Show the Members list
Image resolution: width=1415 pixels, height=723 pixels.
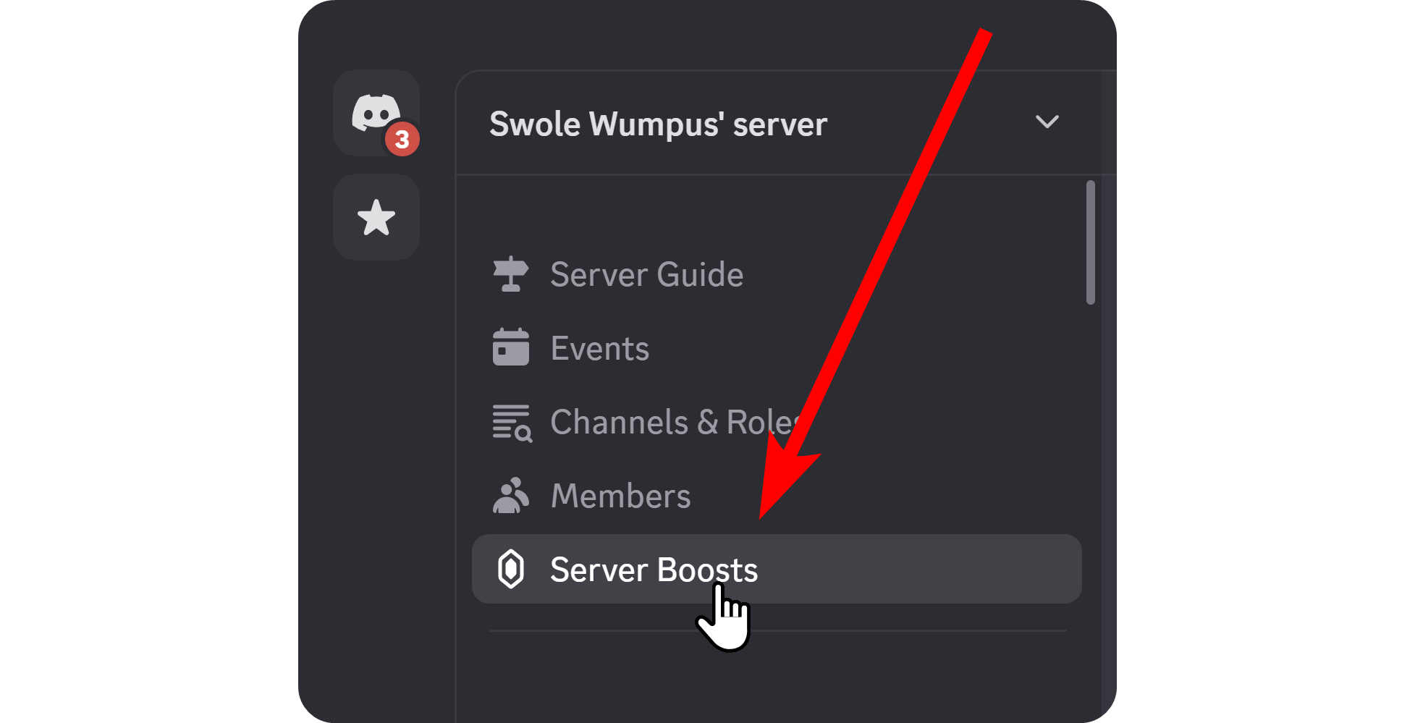(x=620, y=496)
